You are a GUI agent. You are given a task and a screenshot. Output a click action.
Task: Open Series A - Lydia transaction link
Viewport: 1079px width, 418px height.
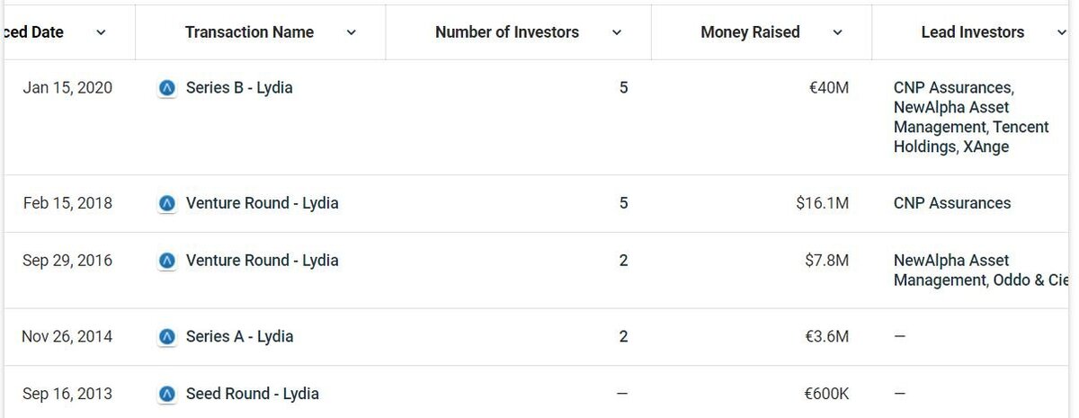(x=239, y=336)
